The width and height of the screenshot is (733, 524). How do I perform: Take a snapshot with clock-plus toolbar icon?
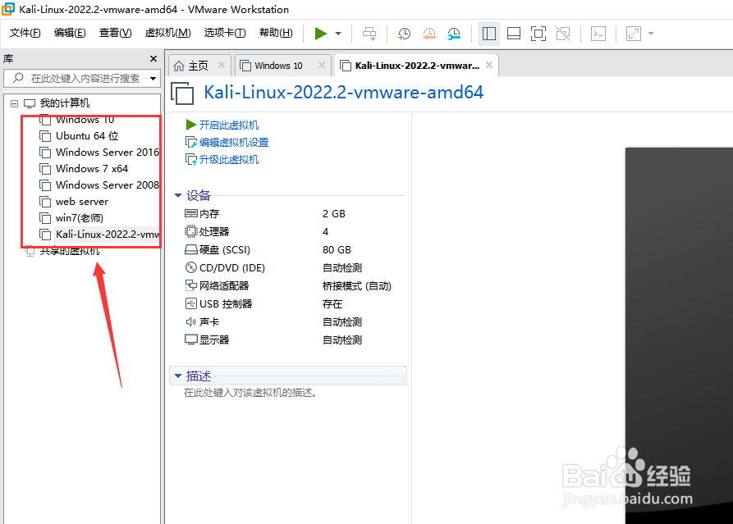(404, 34)
